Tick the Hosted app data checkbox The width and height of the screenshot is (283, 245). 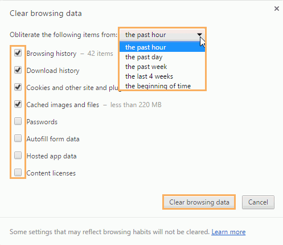pyautogui.click(x=18, y=156)
